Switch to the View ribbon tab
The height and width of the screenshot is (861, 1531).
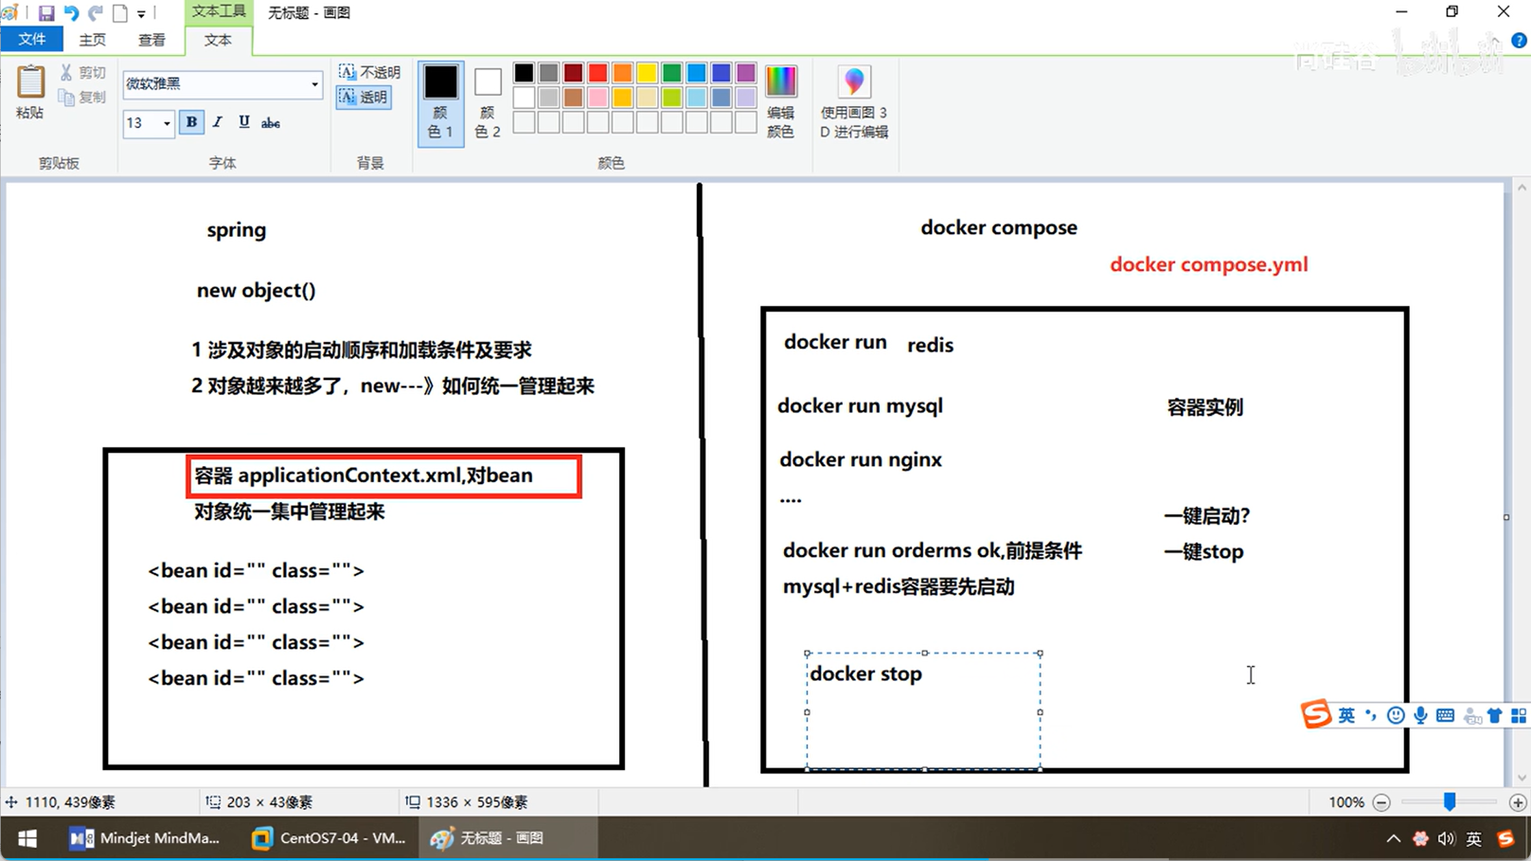[151, 40]
